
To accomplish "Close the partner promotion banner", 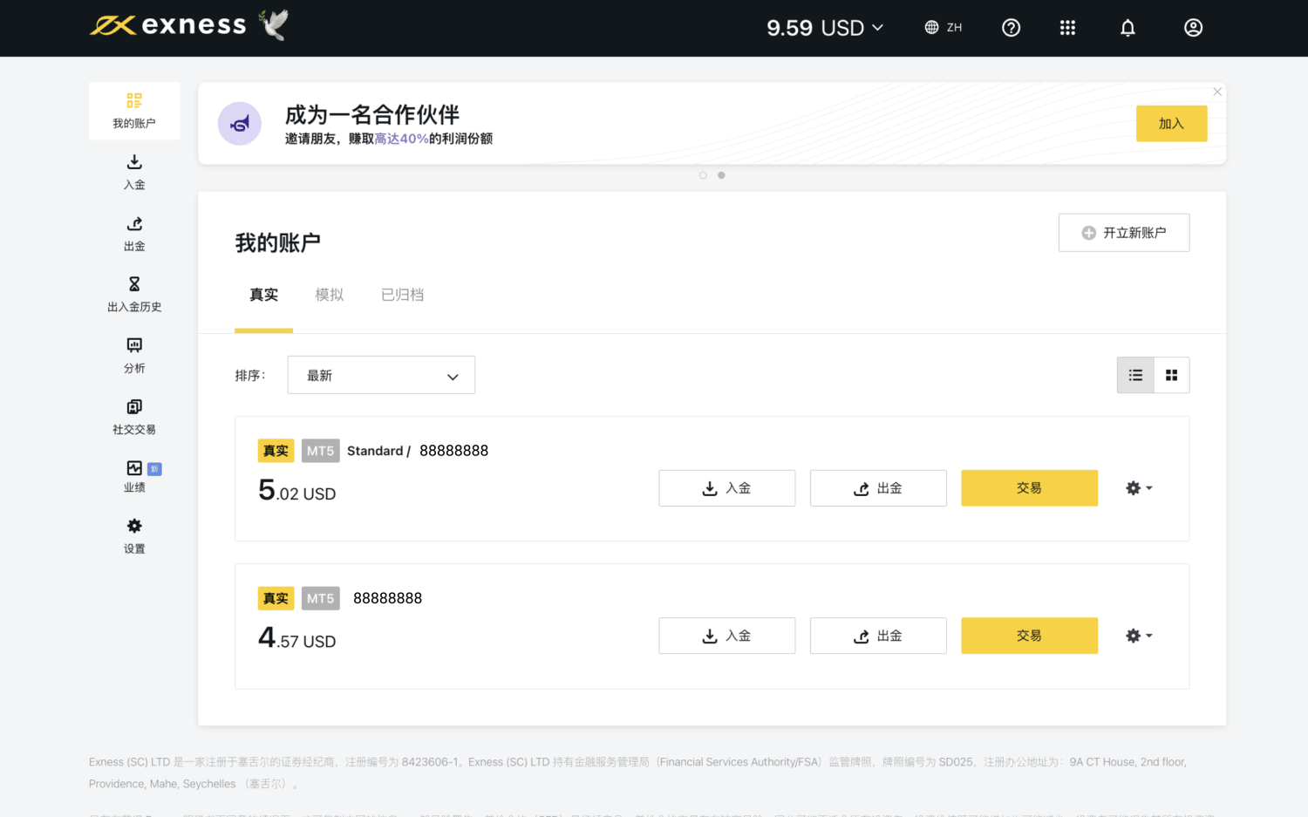I will (x=1217, y=92).
